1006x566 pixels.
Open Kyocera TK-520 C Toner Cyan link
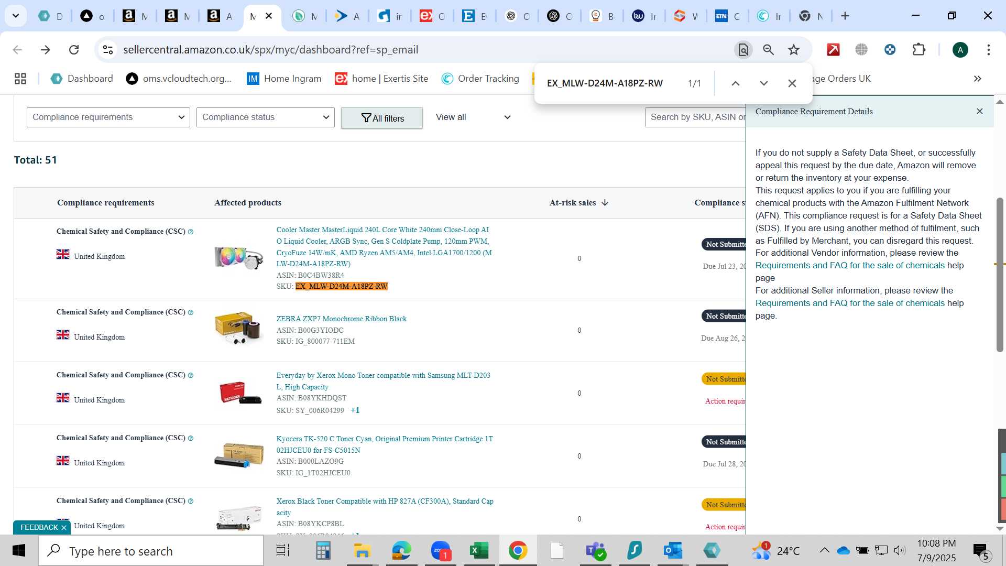click(x=385, y=444)
